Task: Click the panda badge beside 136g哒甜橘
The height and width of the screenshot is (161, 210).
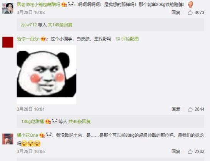Action: tap(55, 121)
